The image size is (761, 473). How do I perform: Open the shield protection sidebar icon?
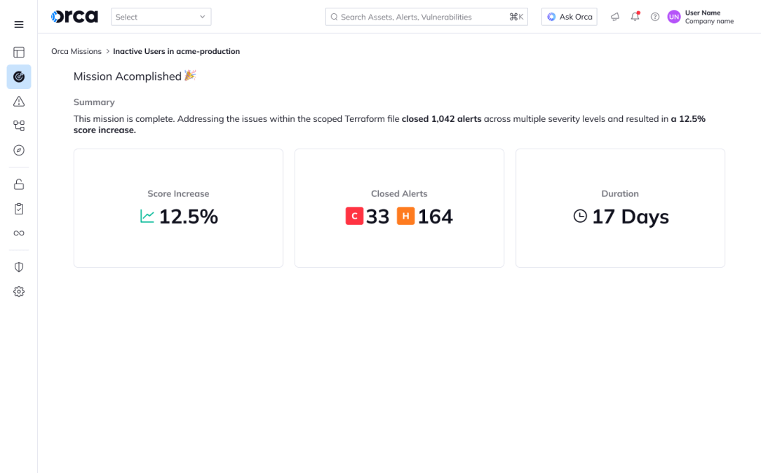pyautogui.click(x=18, y=266)
